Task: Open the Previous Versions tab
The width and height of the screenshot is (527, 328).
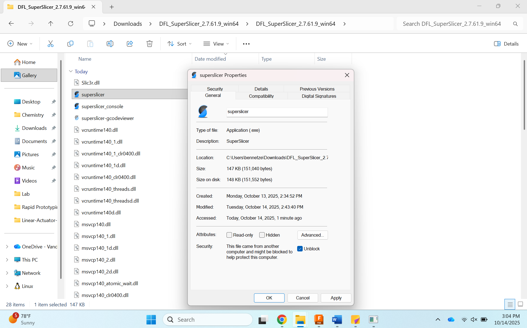Action: [x=317, y=89]
